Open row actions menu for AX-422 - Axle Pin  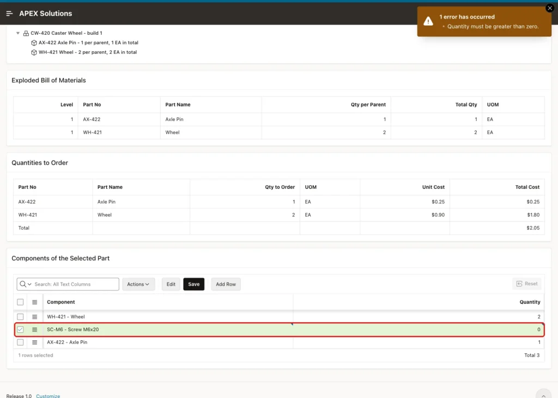34,342
